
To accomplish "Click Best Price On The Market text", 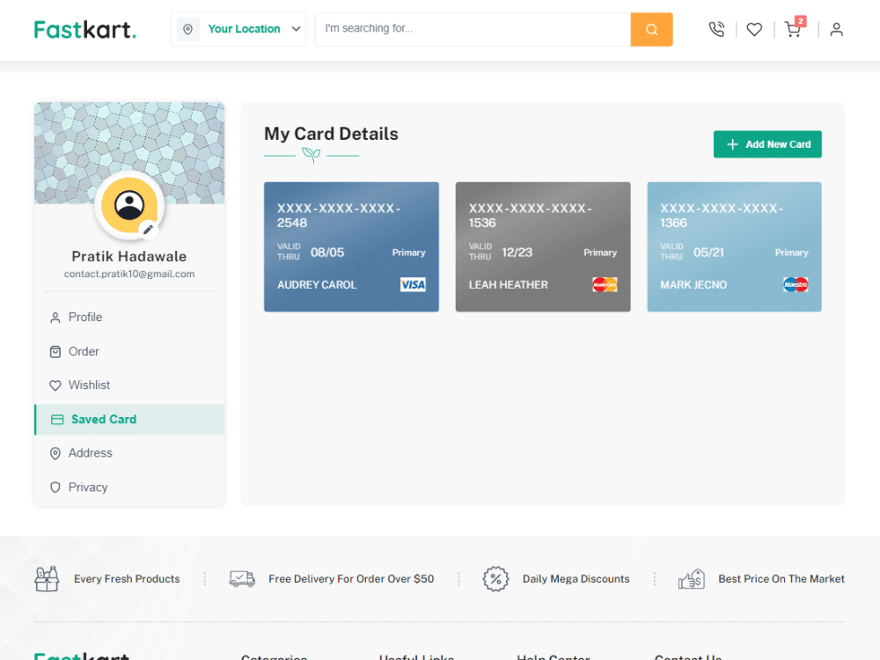I will tap(781, 579).
